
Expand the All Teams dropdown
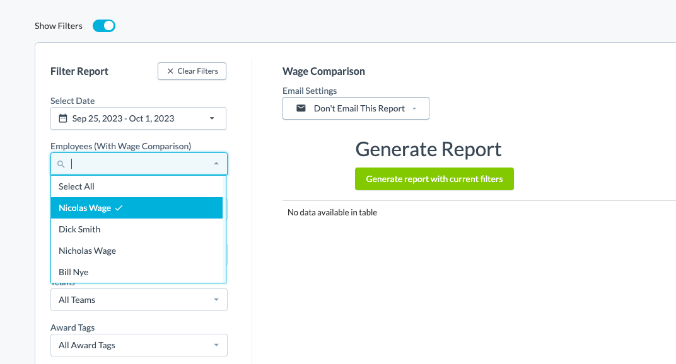coord(216,300)
